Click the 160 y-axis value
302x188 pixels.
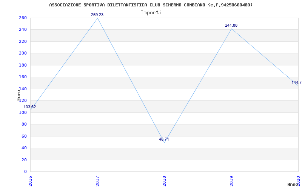point(23,77)
